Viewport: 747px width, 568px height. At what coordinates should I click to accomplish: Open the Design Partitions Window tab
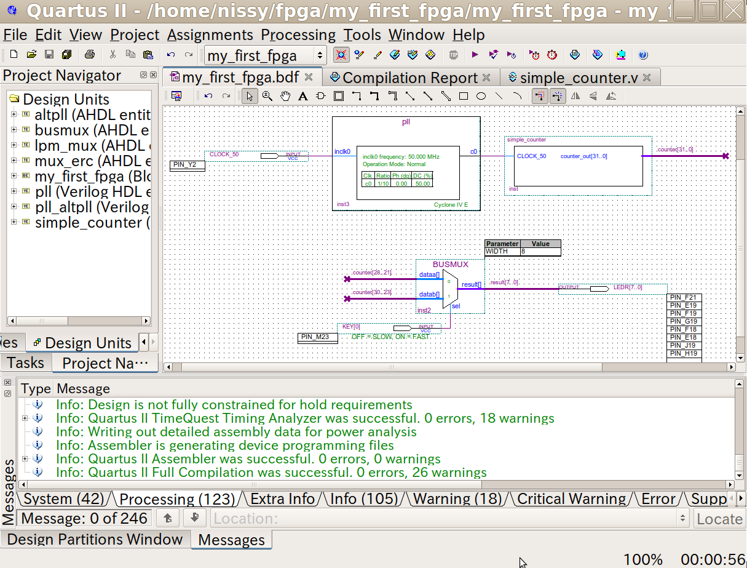click(95, 540)
